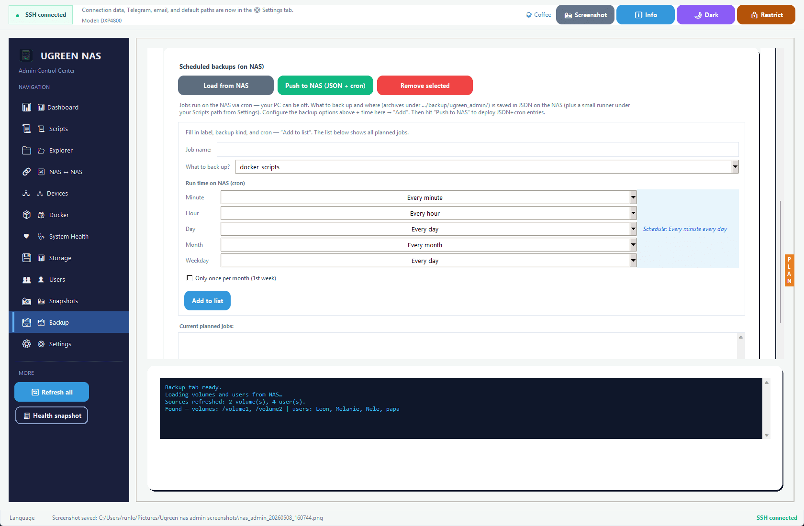Click the Backup sidebar icon

coord(27,322)
